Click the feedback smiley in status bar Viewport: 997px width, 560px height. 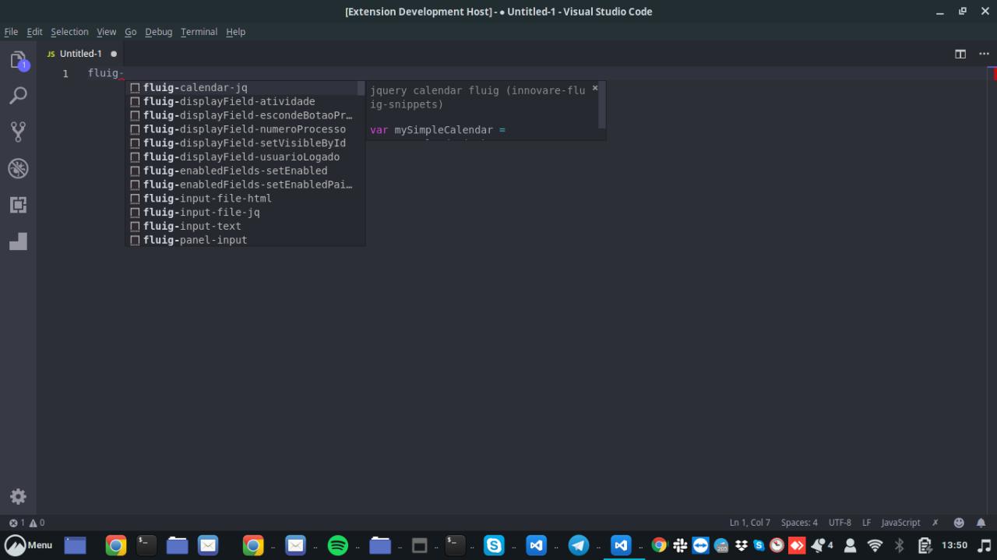[959, 523]
